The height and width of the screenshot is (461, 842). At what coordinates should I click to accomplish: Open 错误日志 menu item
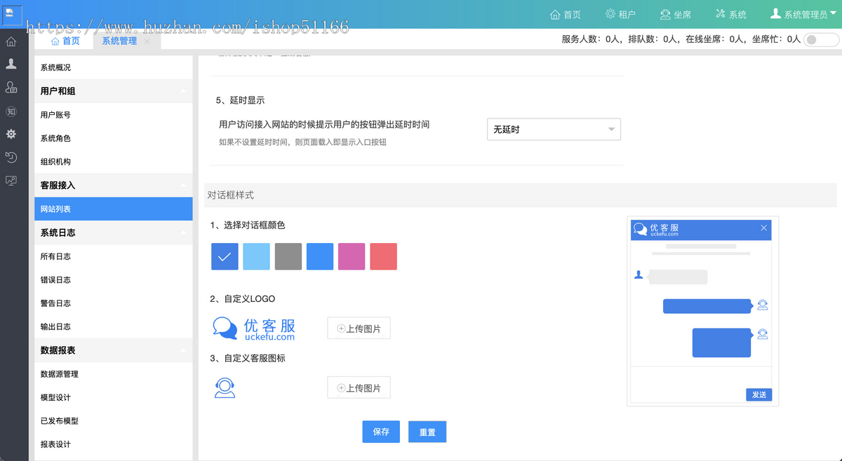click(113, 280)
